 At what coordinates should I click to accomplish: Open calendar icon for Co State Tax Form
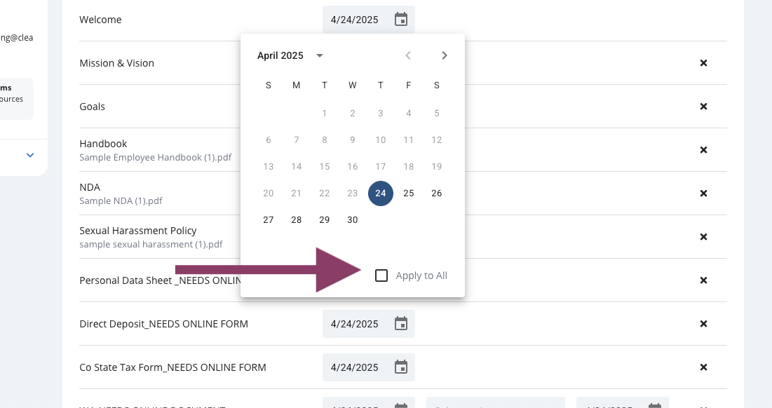(401, 367)
